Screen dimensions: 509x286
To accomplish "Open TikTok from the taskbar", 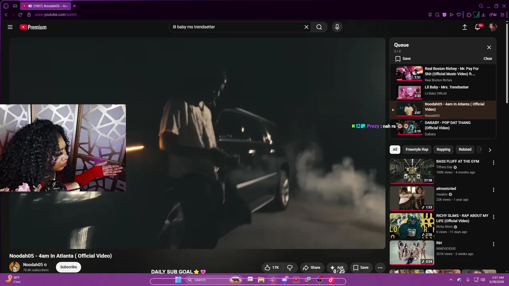I will coord(331,280).
